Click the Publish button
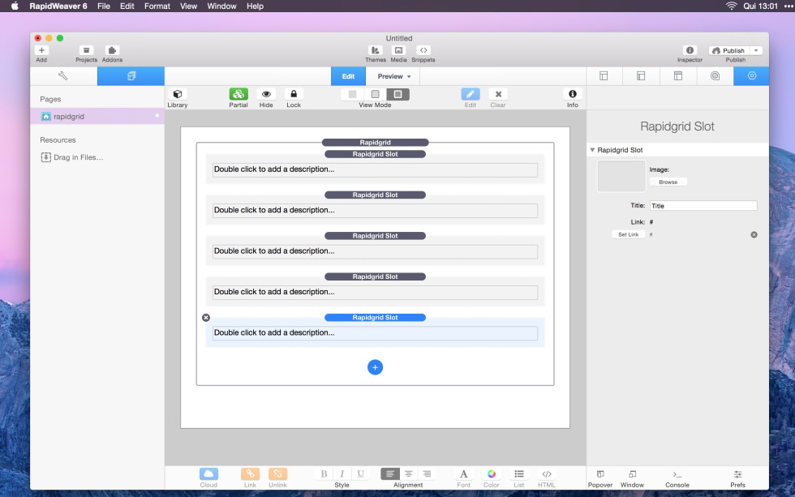795x497 pixels. pyautogui.click(x=729, y=50)
